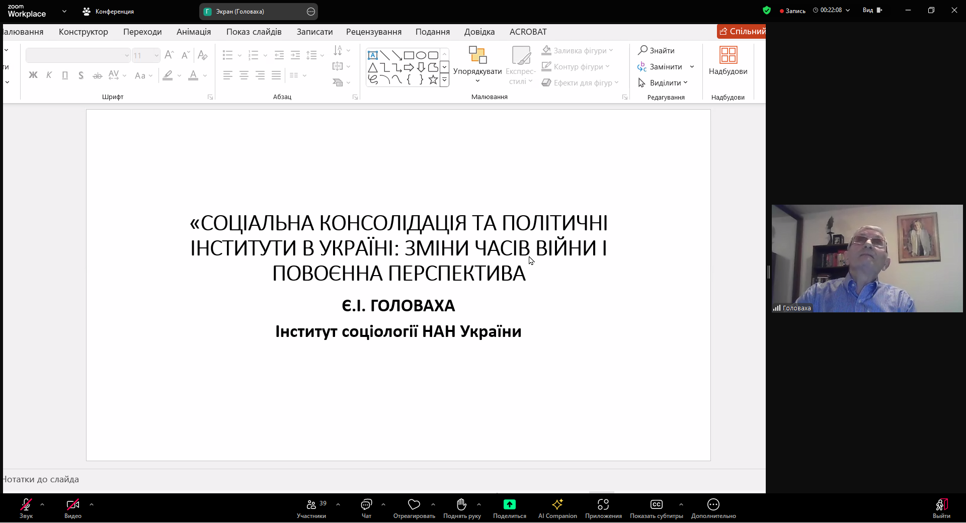Open the Показ слайдів ribbon tab
The height and width of the screenshot is (523, 966).
254,32
